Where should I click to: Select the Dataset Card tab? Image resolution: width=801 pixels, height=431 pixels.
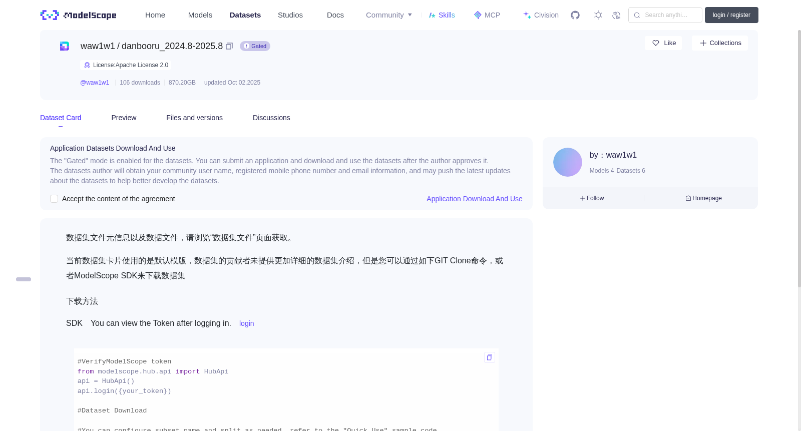click(x=61, y=118)
